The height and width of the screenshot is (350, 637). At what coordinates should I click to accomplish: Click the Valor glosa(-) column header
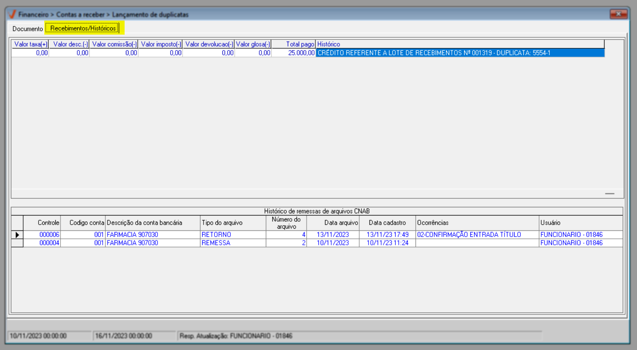[x=253, y=44]
